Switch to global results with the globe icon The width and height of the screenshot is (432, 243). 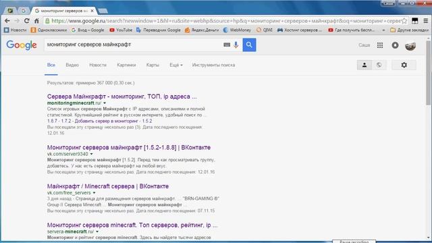pos(379,65)
